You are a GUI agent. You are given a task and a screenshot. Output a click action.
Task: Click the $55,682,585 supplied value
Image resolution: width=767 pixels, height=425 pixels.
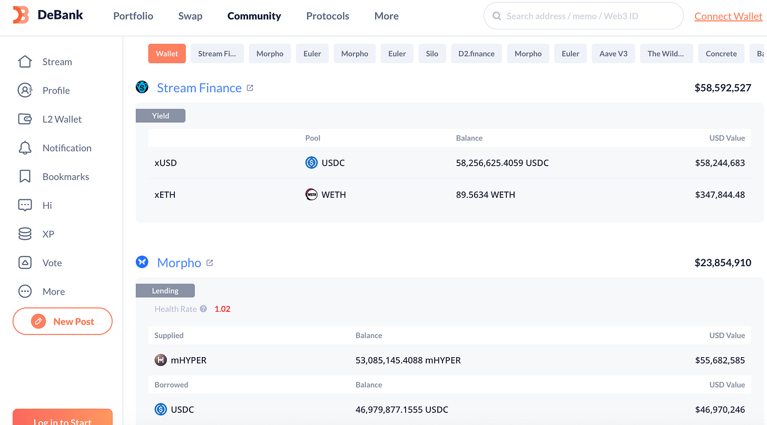(720, 360)
